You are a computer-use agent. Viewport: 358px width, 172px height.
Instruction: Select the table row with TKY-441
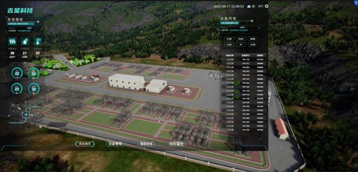pyautogui.click(x=244, y=63)
